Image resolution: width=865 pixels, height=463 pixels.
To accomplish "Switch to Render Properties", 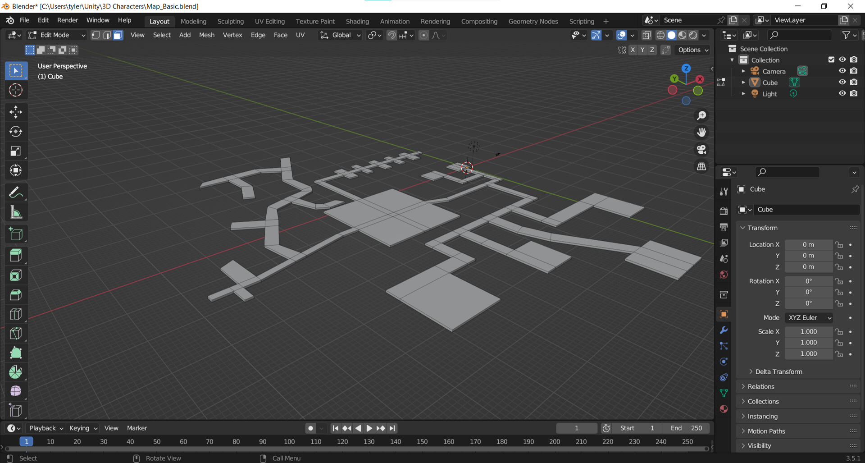I will (724, 211).
